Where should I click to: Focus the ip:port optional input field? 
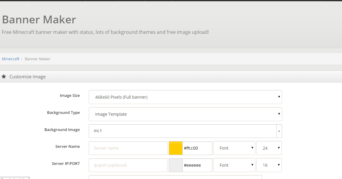pos(128,165)
